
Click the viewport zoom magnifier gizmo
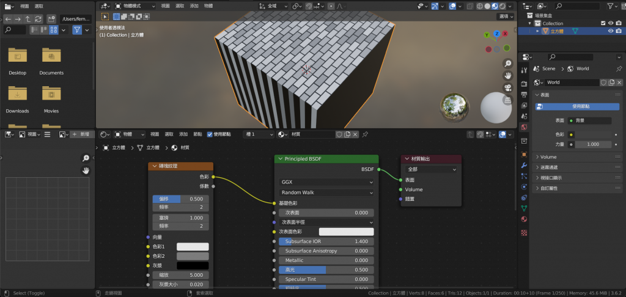coord(507,63)
